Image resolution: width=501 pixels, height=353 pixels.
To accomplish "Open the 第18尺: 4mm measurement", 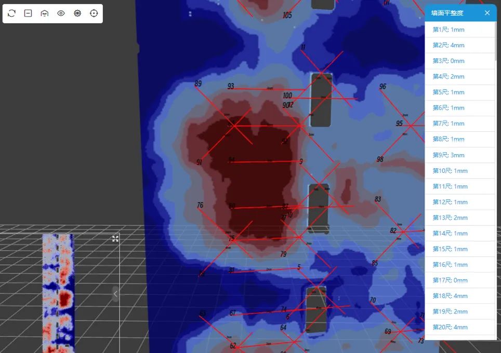I will pos(450,296).
